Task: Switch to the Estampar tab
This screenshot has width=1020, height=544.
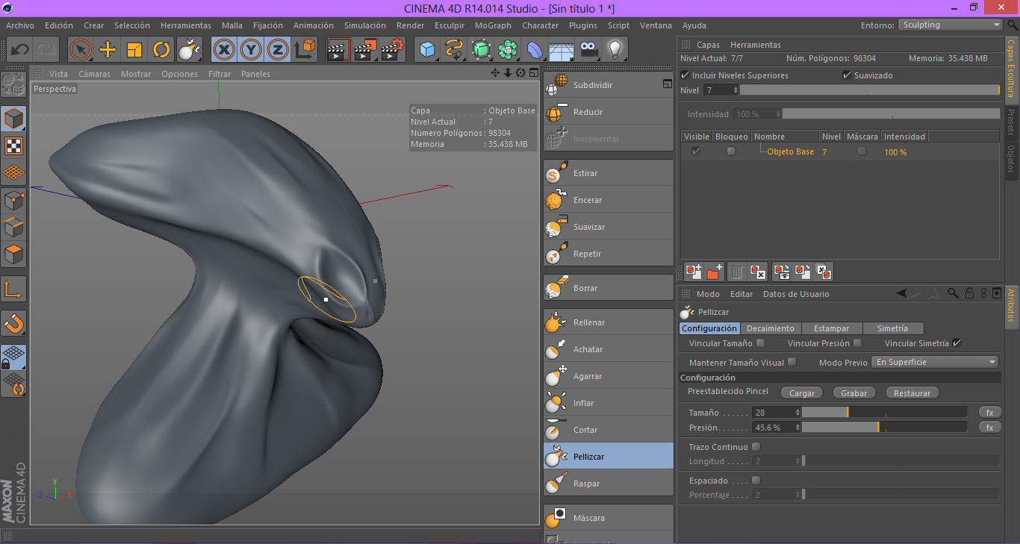Action: click(831, 328)
